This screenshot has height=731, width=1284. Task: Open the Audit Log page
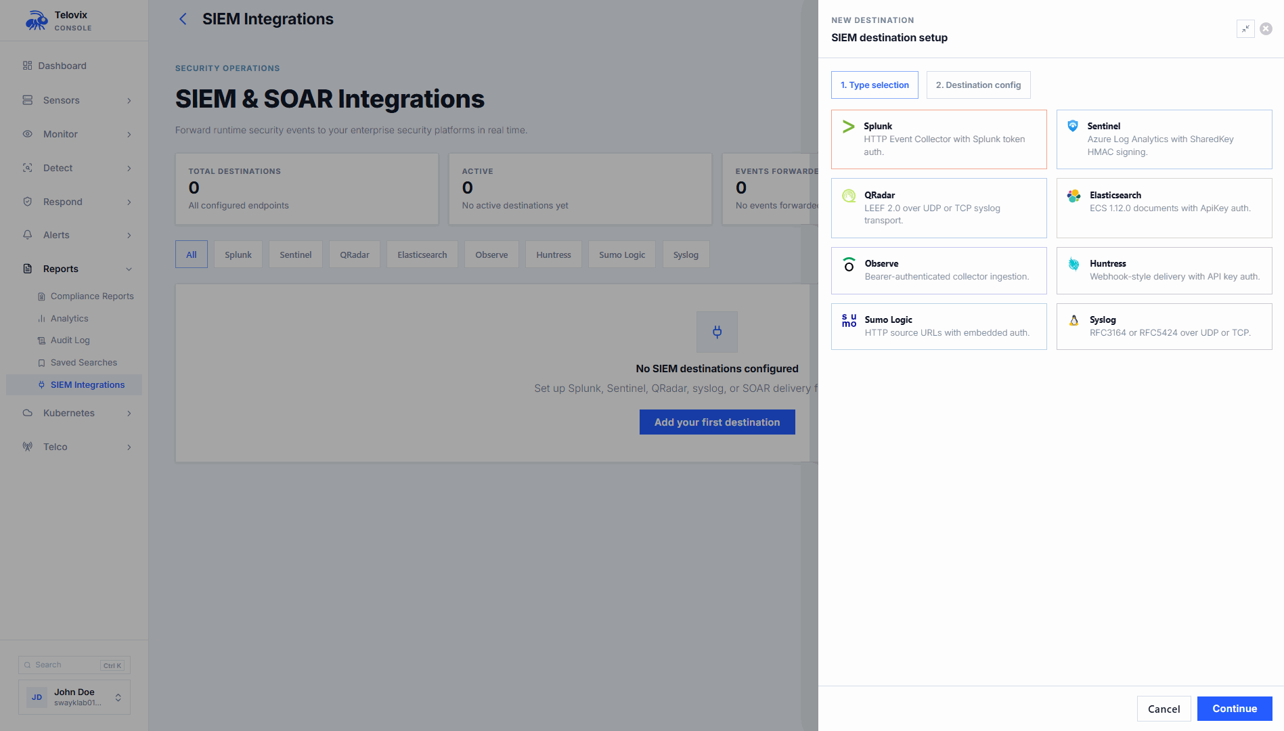tap(70, 340)
